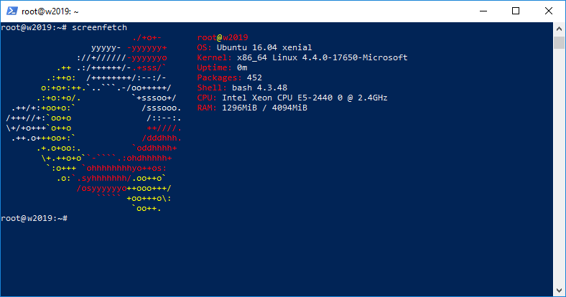Click the scrollbar up arrow

(559, 29)
